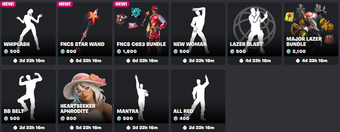
Task: Click the timer icon showing 6d 22h under Star Wand
Action: pyautogui.click(x=71, y=61)
